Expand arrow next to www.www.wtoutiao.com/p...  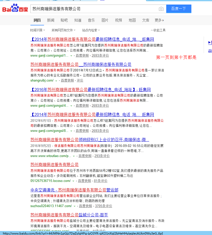[74, 156]
